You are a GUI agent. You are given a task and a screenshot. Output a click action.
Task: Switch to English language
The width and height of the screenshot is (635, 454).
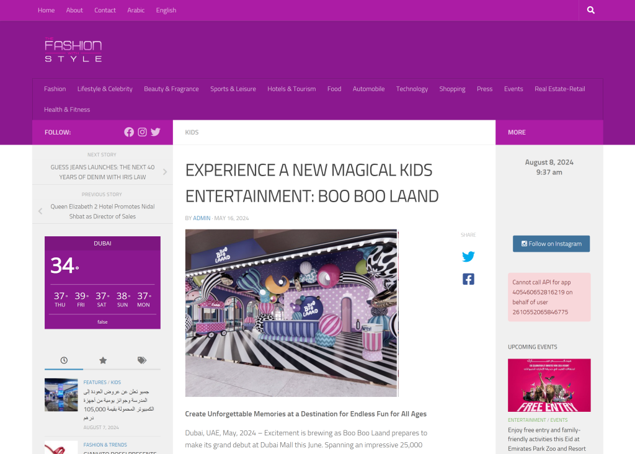coord(166,10)
